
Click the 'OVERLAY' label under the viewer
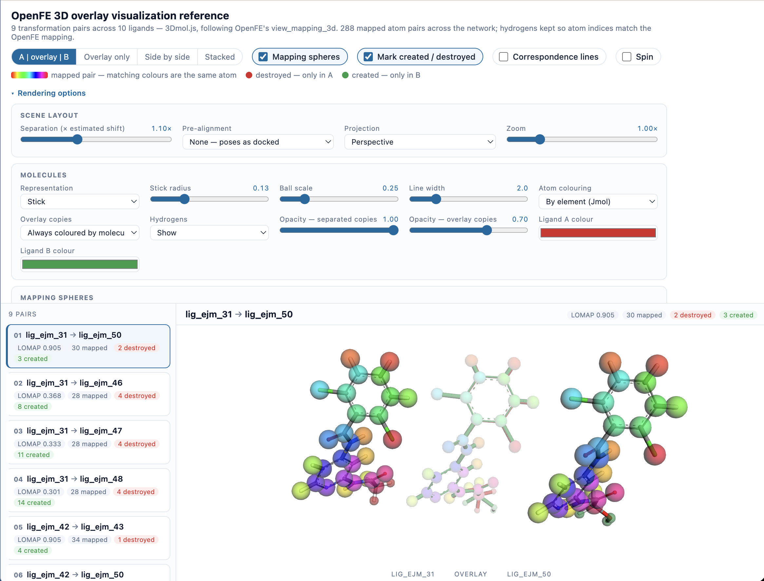471,574
